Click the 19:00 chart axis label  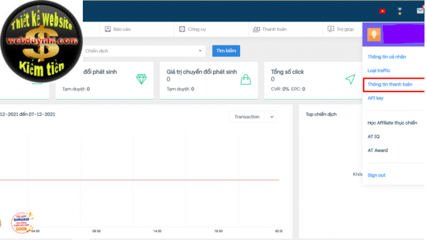point(218,231)
